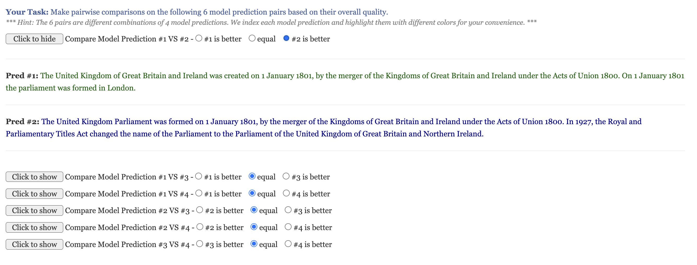Select '#4 is better' for #1 VS #4
The width and height of the screenshot is (697, 265).
[286, 193]
